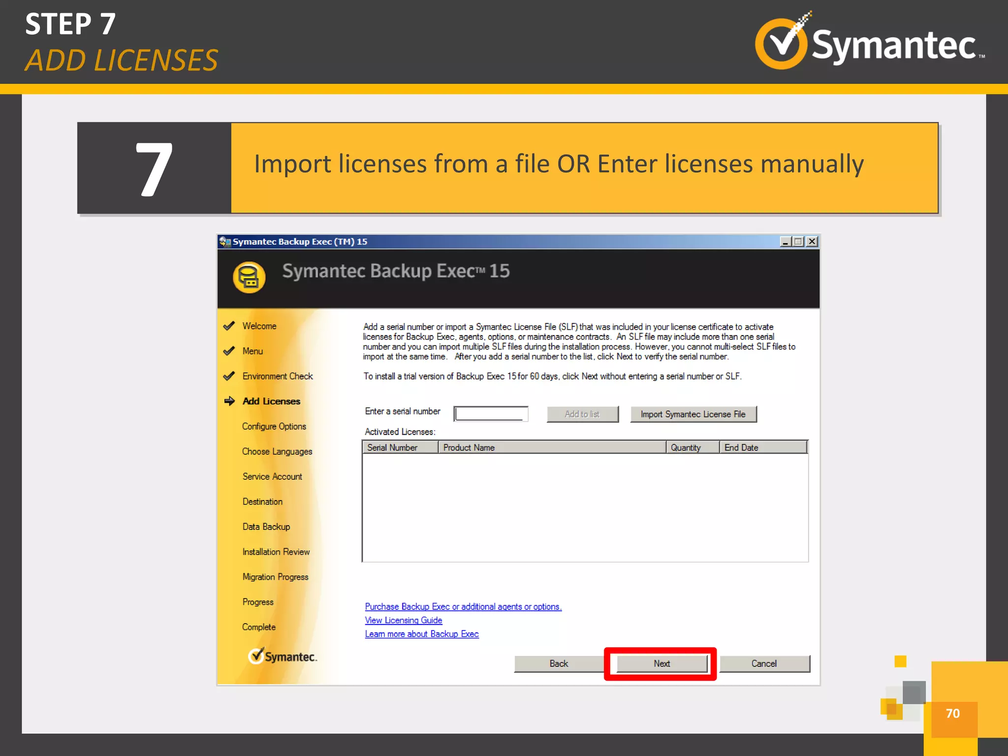Focus the serial number input field
Viewport: 1008px width, 756px height.
click(x=491, y=414)
